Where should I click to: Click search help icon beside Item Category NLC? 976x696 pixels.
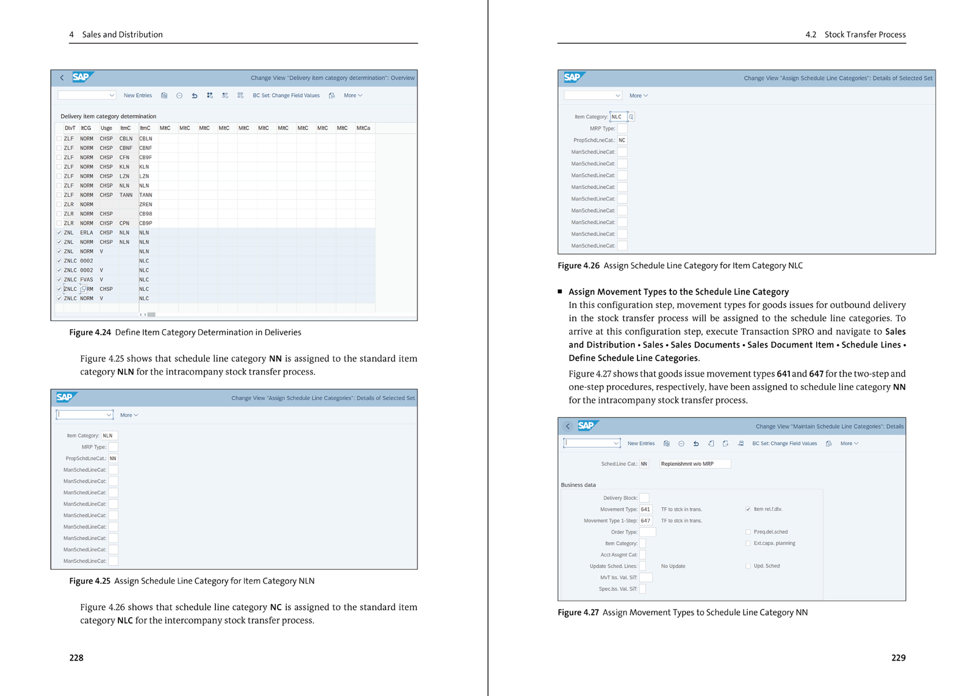click(x=631, y=117)
